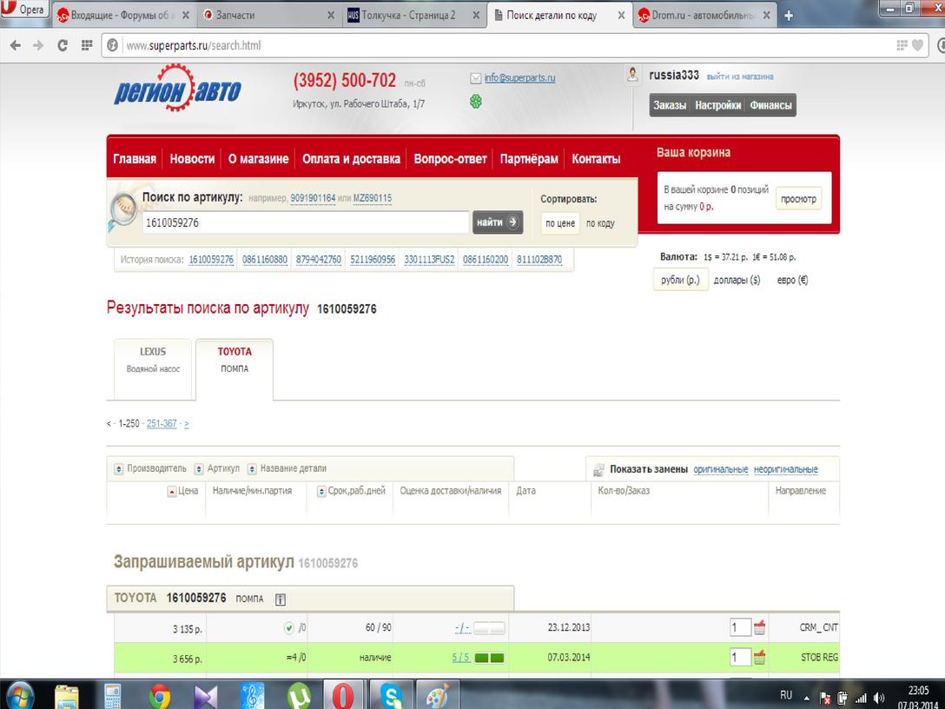Viewport: 945px width, 709px height.
Task: Click the Регион Авто logo
Action: point(178,89)
